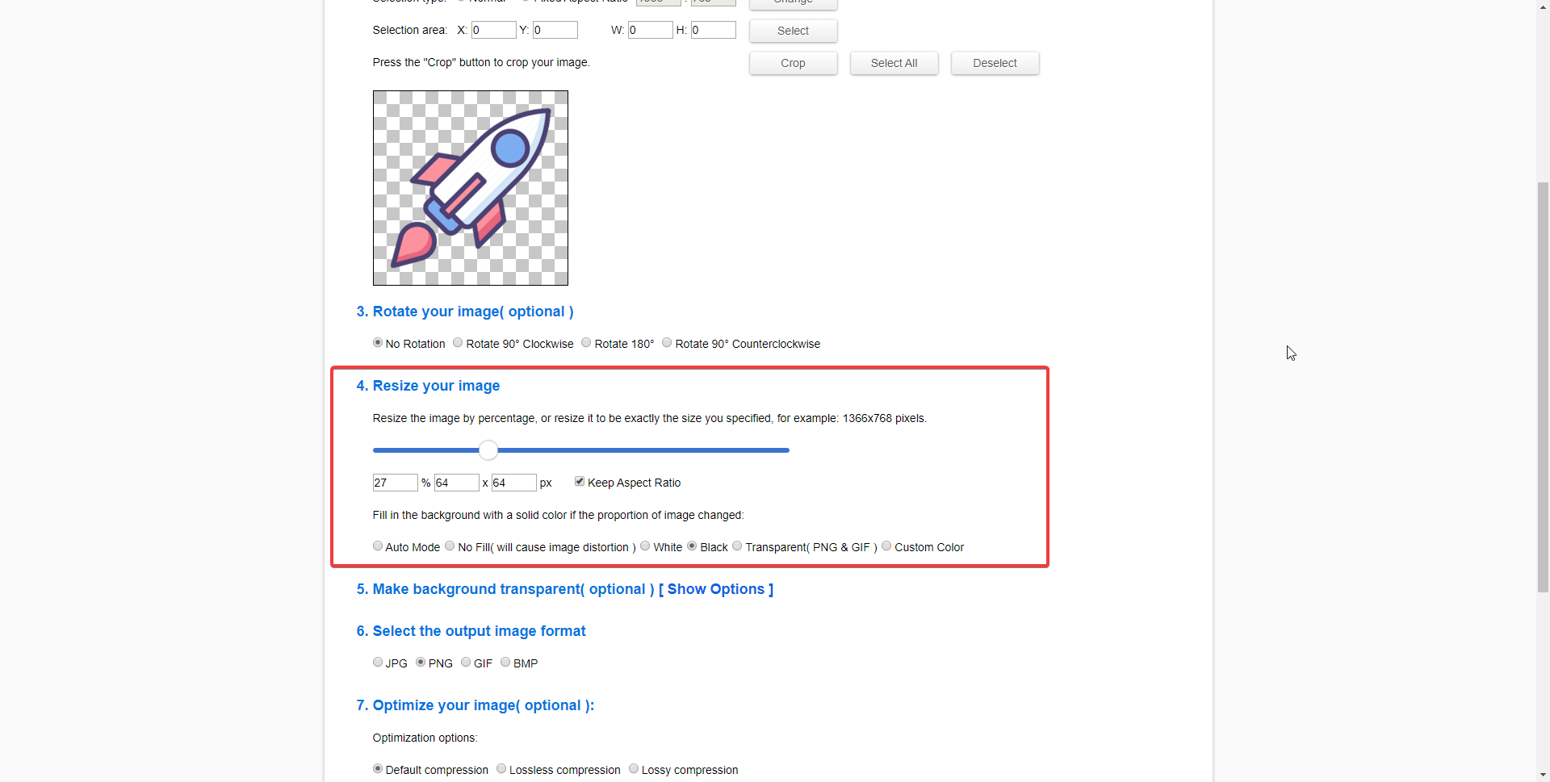This screenshot has height=782, width=1550.
Task: Choose GIF output image format
Action: pos(466,663)
